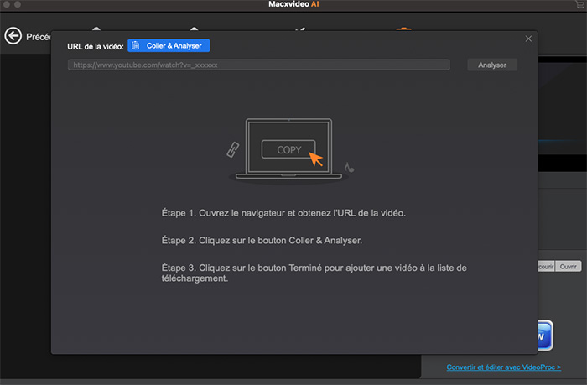Image resolution: width=587 pixels, height=385 pixels.
Task: Close the URL dialog with the X
Action: (528, 39)
